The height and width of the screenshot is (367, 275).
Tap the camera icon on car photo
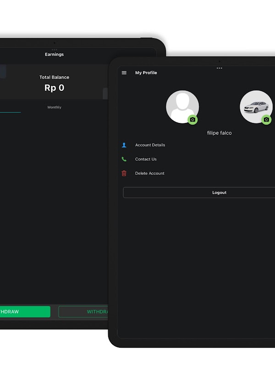coord(266,120)
